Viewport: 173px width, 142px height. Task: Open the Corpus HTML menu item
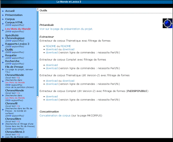click(x=14, y=22)
